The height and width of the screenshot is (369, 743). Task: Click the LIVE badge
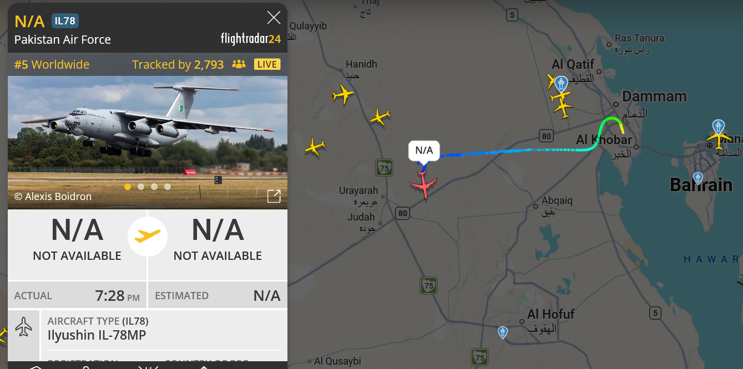point(267,64)
